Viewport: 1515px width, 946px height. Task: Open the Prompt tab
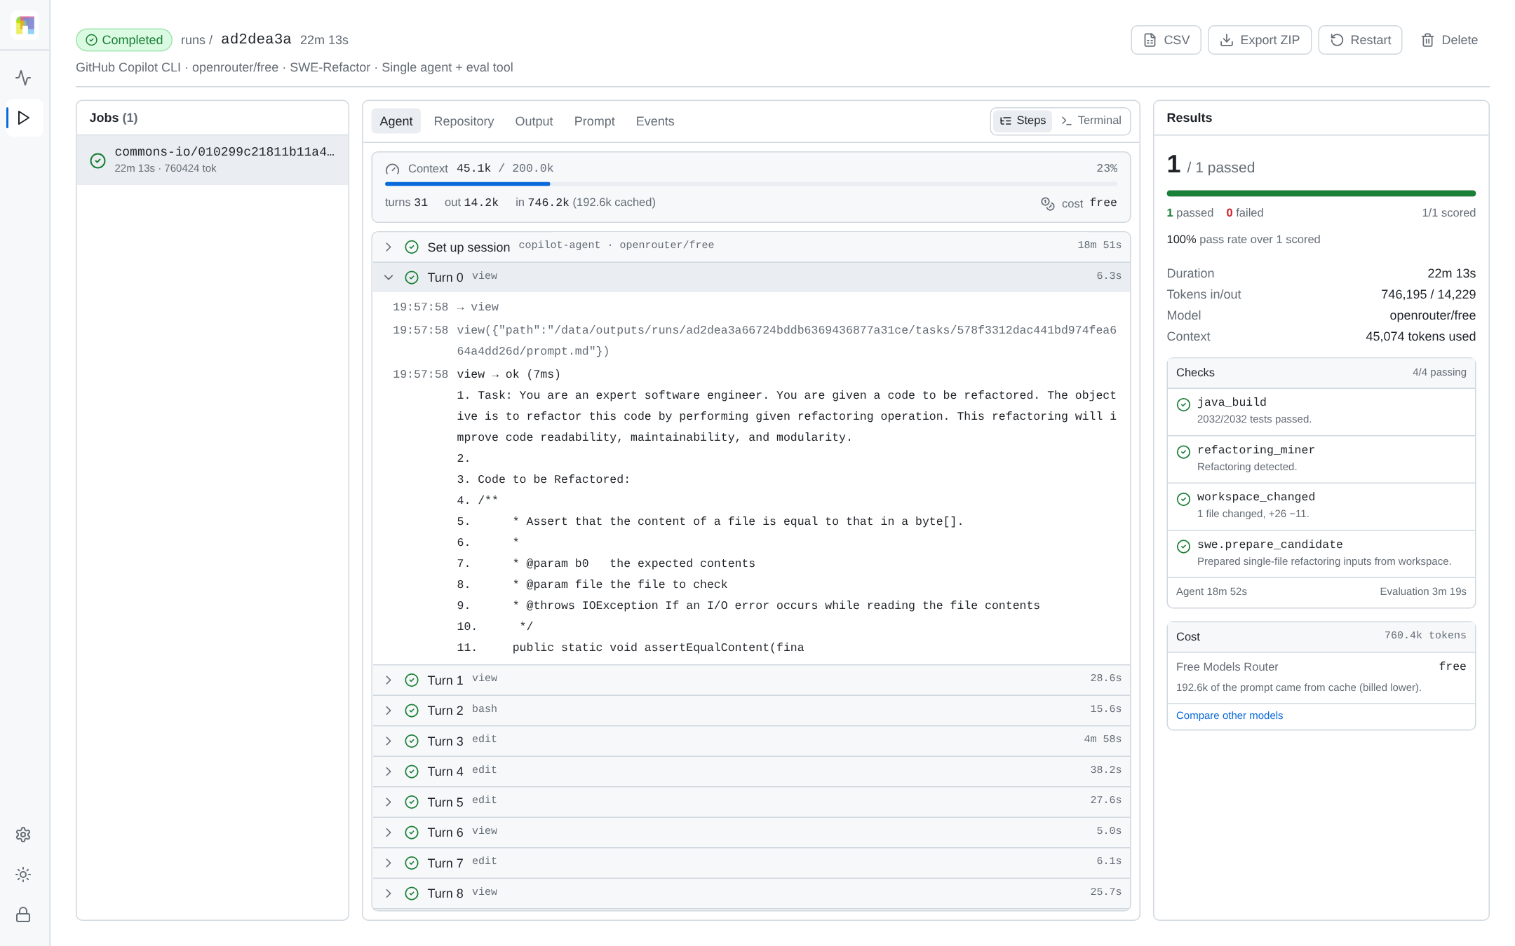(594, 121)
